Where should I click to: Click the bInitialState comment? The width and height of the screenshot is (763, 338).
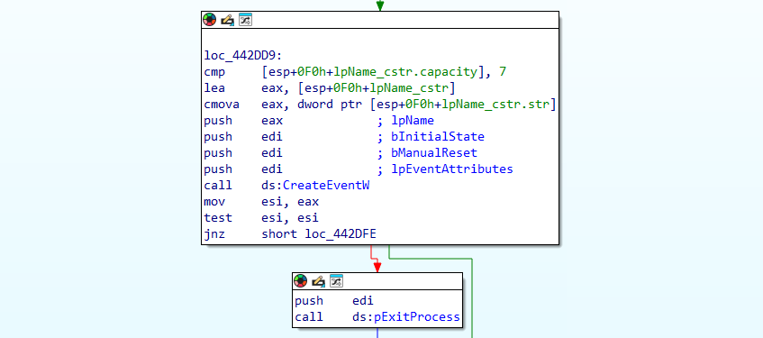tap(438, 137)
